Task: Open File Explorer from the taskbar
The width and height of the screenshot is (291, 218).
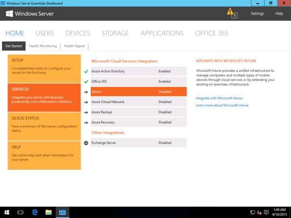Action: point(48,212)
